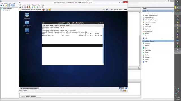Select Hyper-V Manager root tree node

point(7,8)
